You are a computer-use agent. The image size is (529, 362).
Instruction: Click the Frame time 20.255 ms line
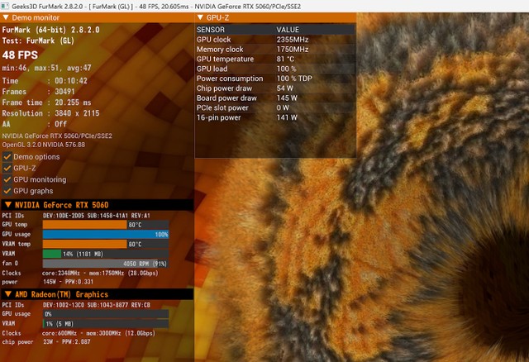[46, 102]
